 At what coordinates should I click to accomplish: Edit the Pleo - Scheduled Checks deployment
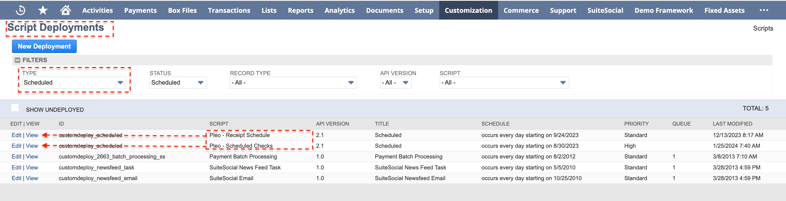click(16, 146)
